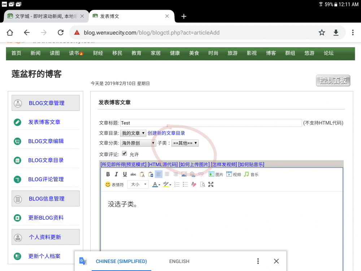Click the 创建新的文章目录 link
Viewport: 361px width, 271px height.
tap(166, 133)
